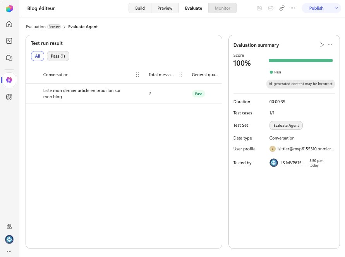Open the Copilot Studio logo at top left

point(9,9)
